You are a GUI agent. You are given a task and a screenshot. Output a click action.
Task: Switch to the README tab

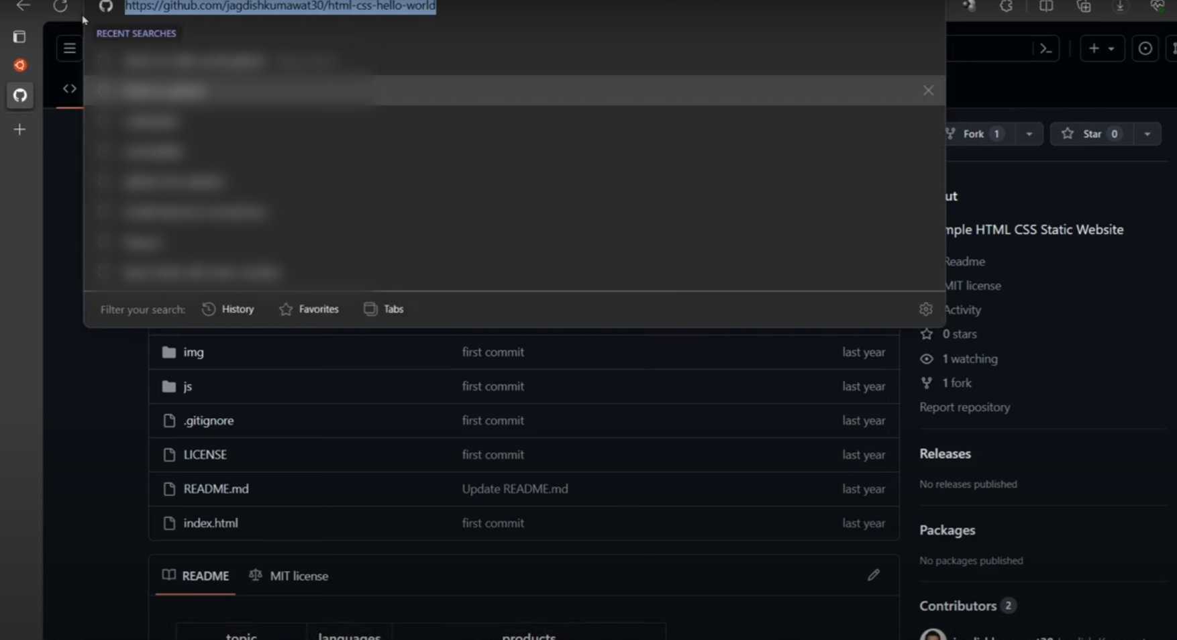tap(195, 576)
